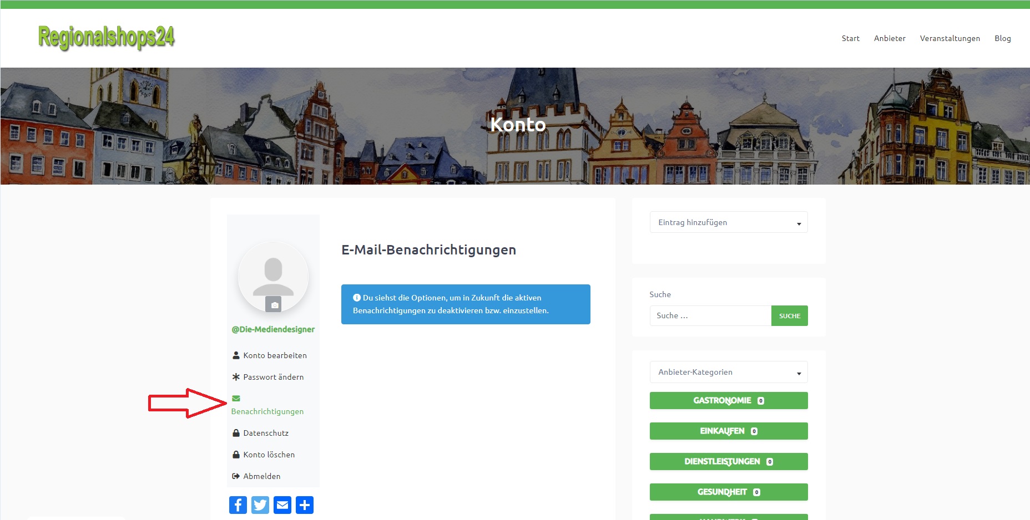Expand the Eintrag hinzufügen dropdown
Viewport: 1030px width, 520px height.
[x=728, y=222]
